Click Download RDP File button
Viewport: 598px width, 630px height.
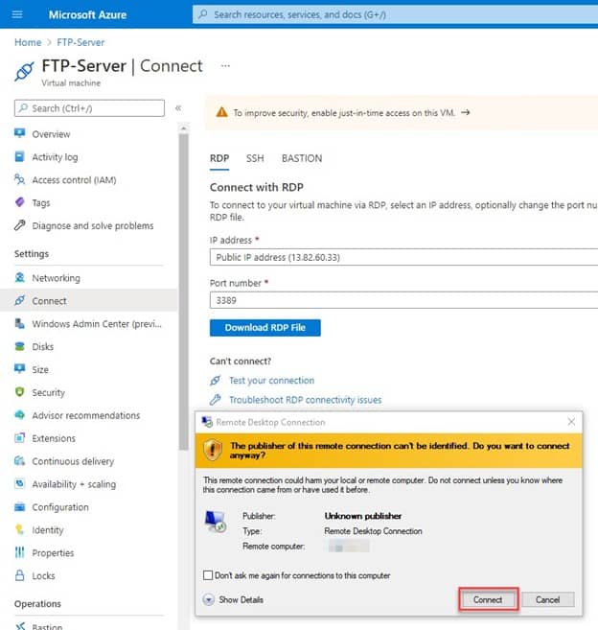(x=264, y=327)
